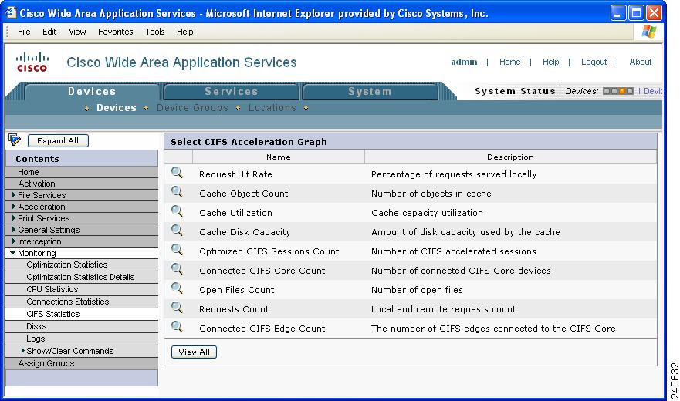Open the Tools menu
Image resolution: width=680 pixels, height=401 pixels.
(155, 32)
